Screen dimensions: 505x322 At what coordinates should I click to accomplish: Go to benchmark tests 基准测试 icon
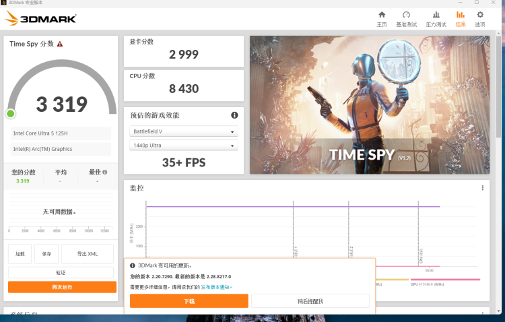[407, 15]
